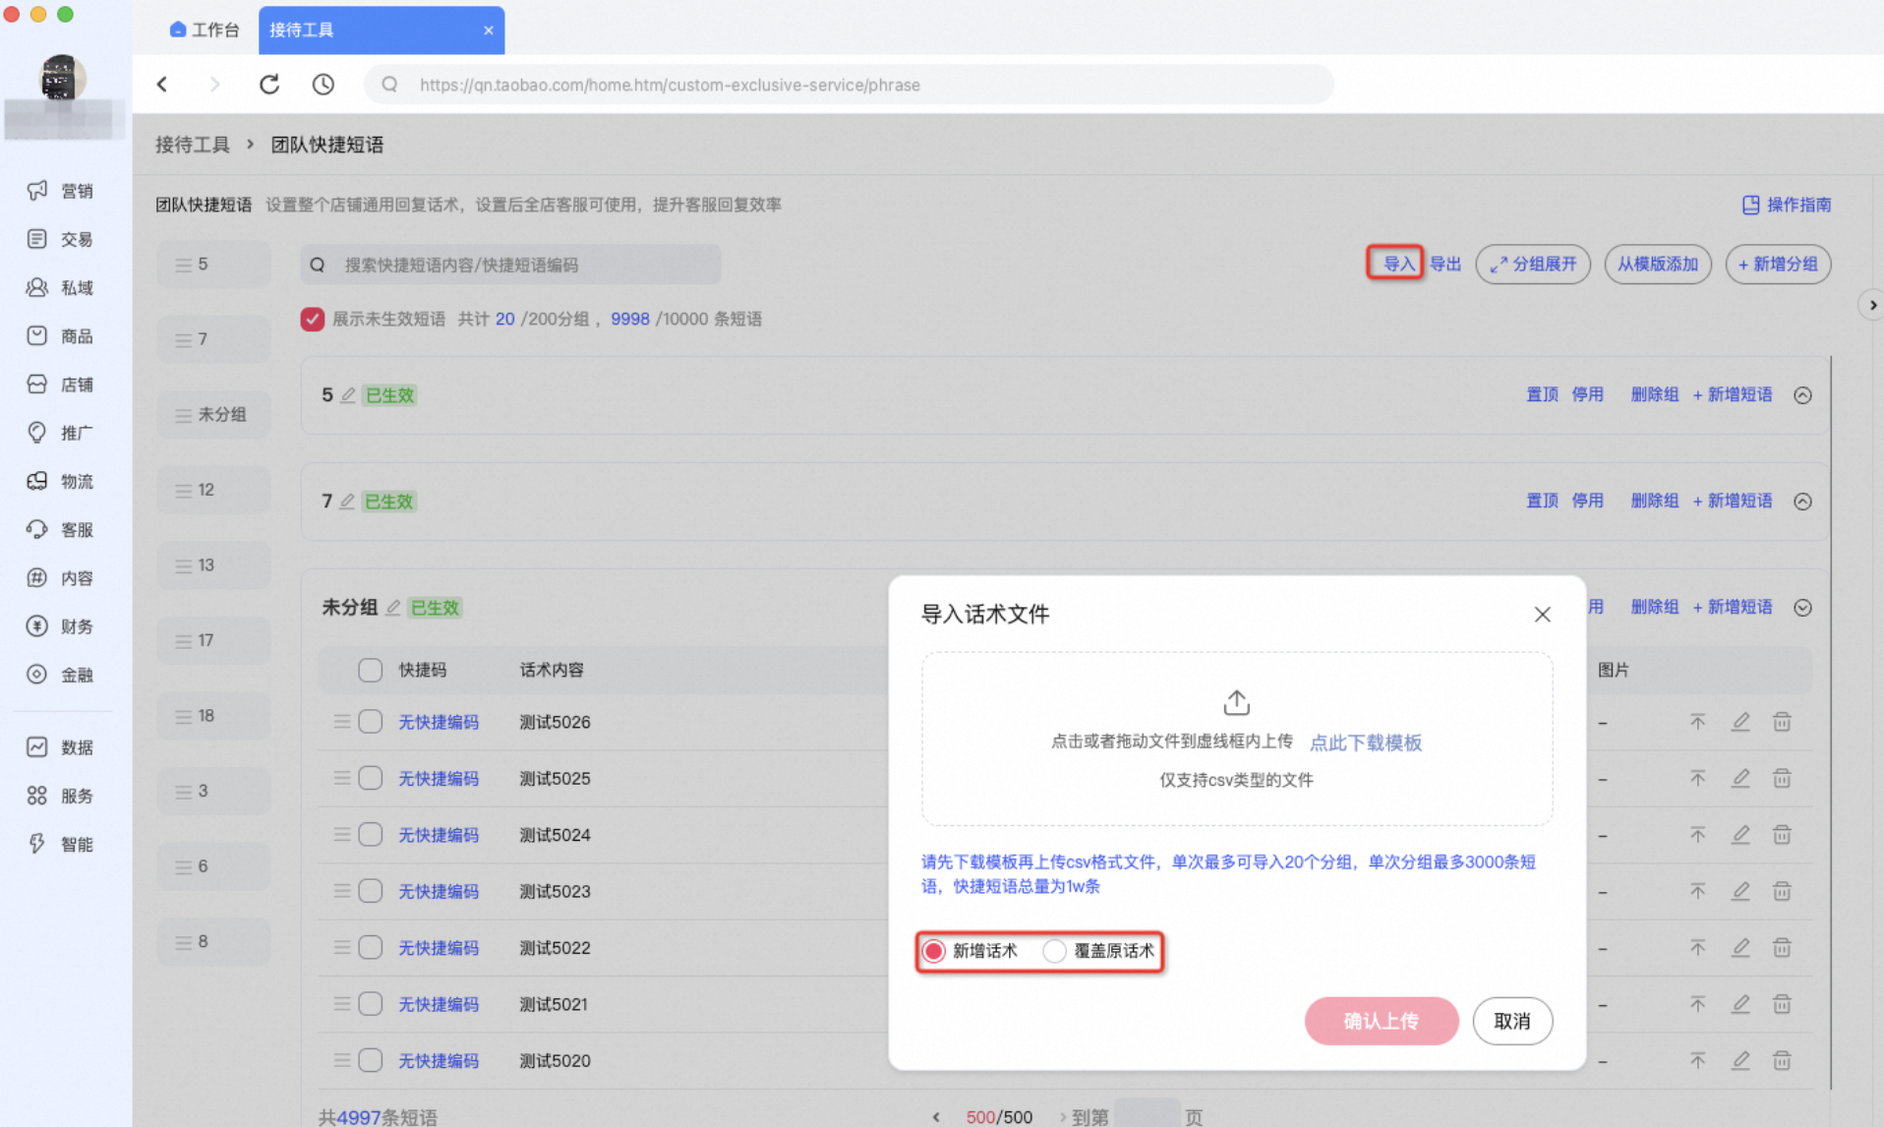Click the 分组展开 button
Image resolution: width=1884 pixels, height=1127 pixels.
pyautogui.click(x=1533, y=265)
